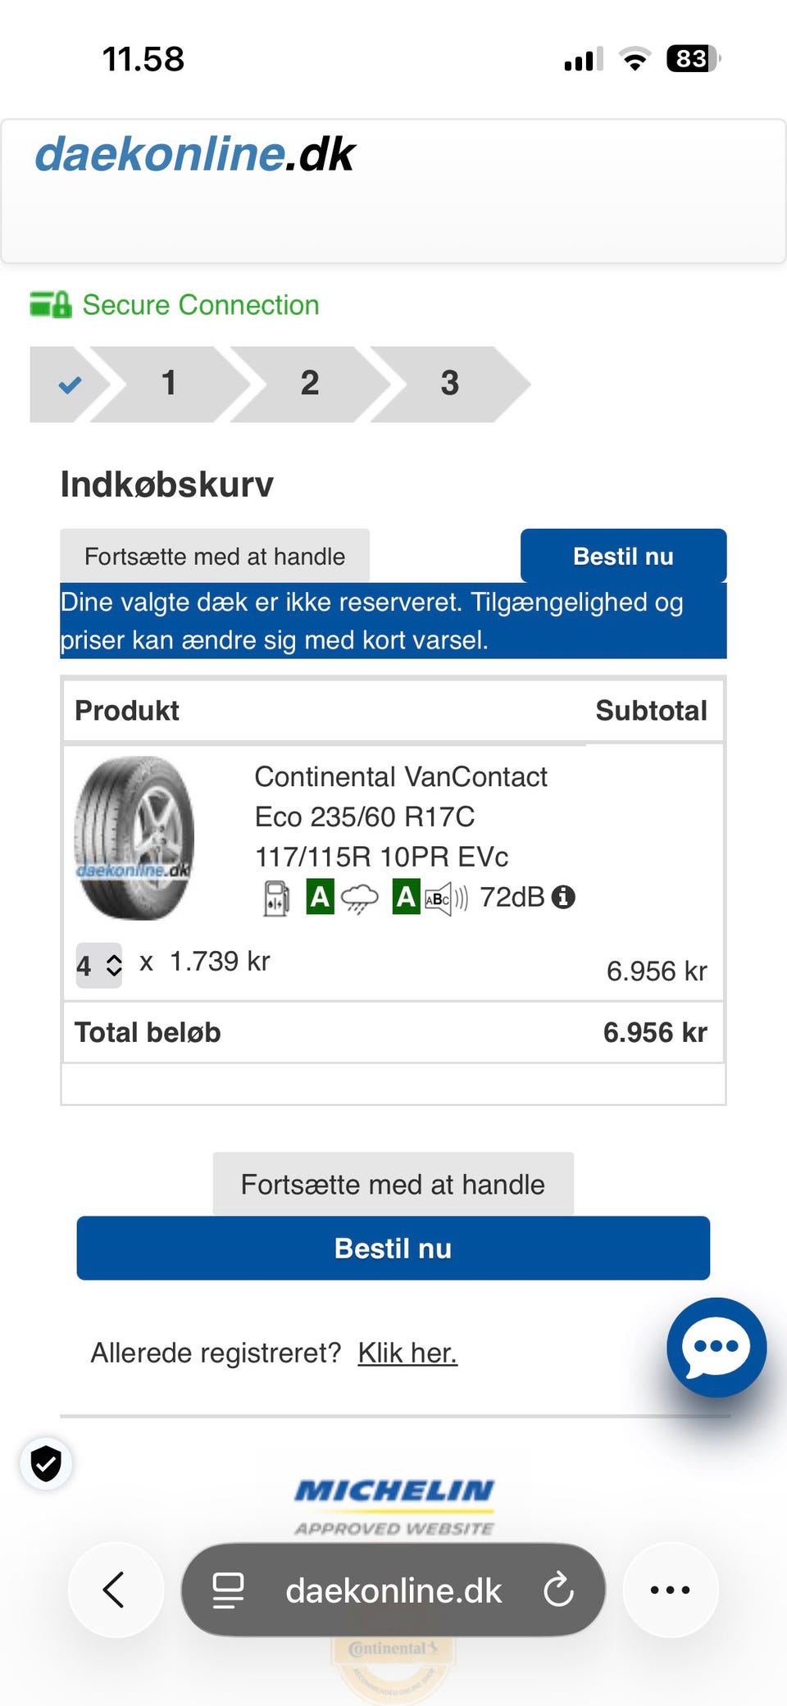Open browser more options menu
This screenshot has height=1706, width=787.
tap(670, 1590)
